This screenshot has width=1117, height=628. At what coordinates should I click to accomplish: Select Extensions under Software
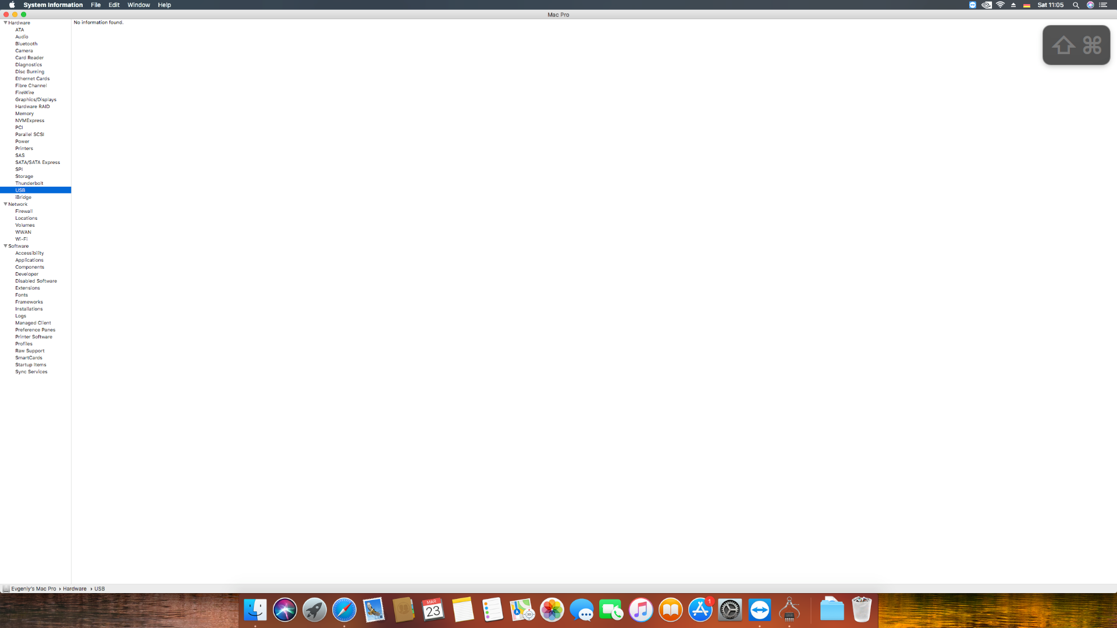(27, 288)
